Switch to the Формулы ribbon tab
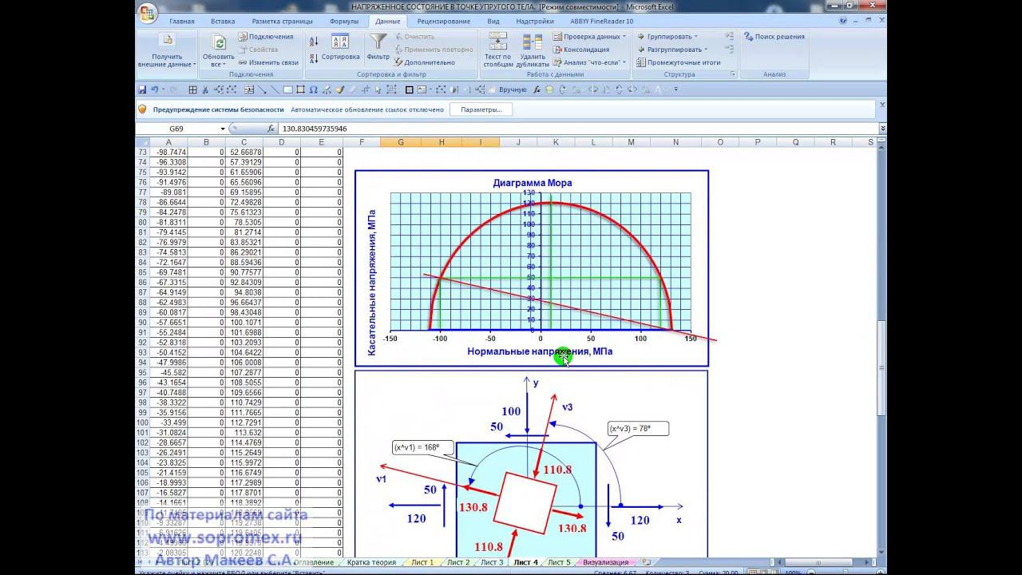 click(x=343, y=22)
